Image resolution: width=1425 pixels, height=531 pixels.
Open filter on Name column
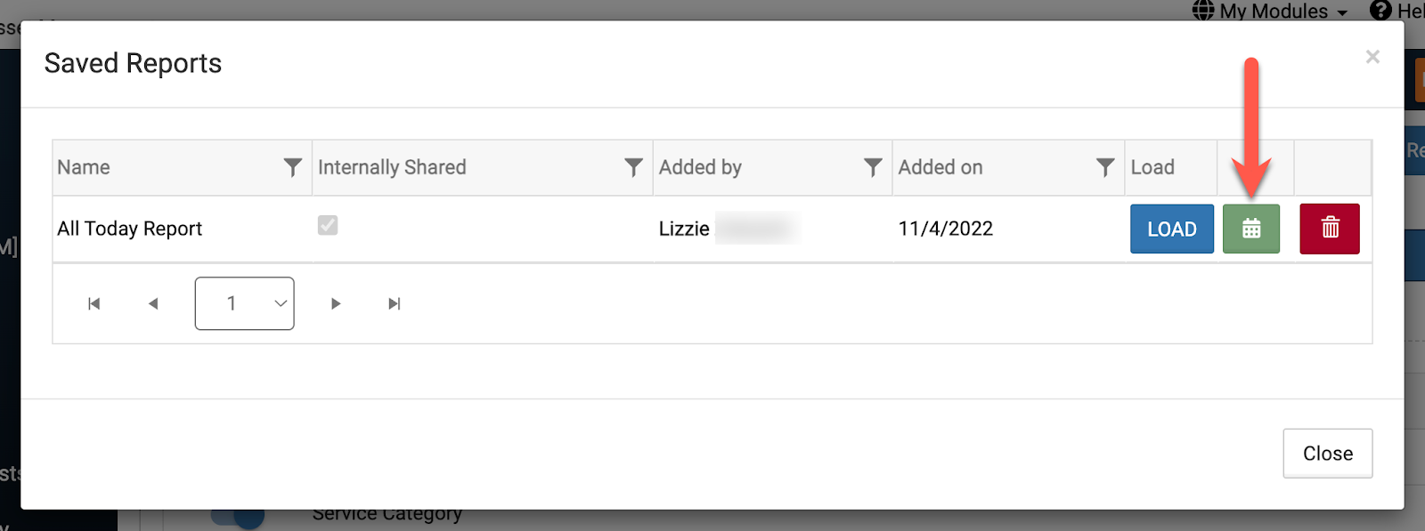(x=292, y=167)
